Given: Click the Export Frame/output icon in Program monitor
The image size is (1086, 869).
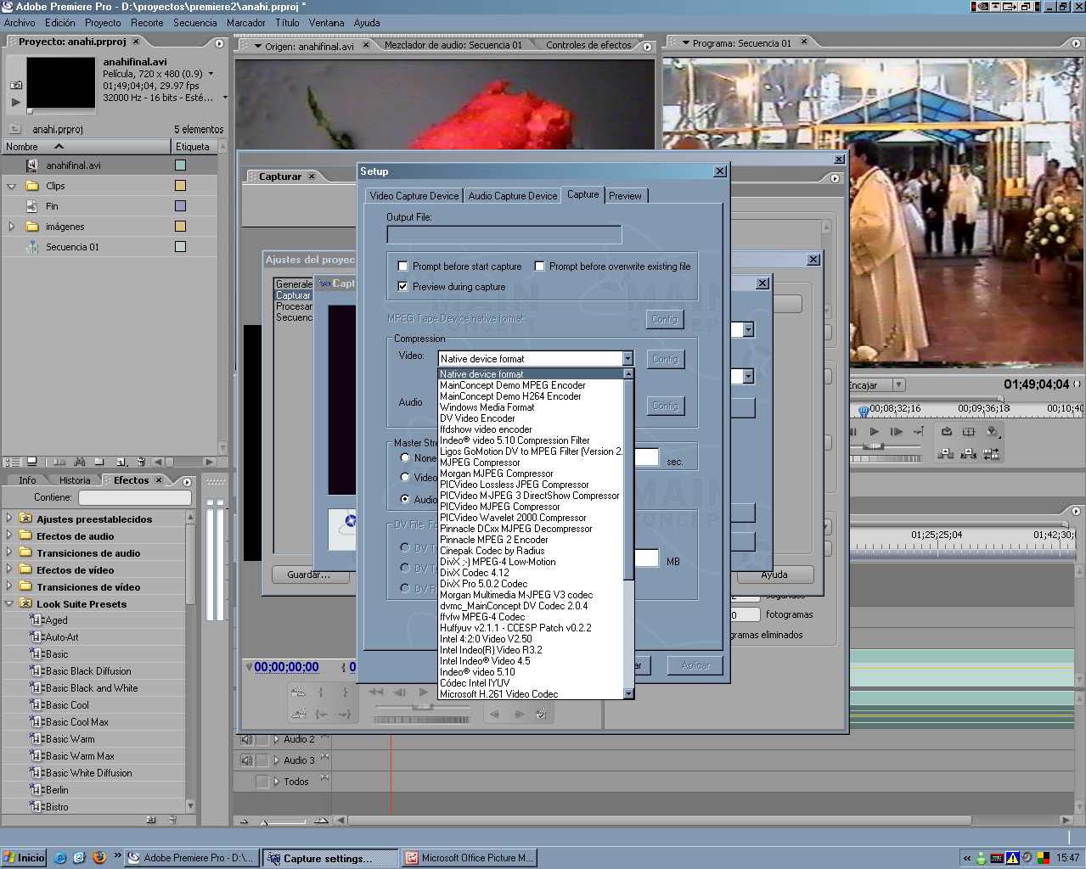Looking at the screenshot, I should click(x=991, y=432).
